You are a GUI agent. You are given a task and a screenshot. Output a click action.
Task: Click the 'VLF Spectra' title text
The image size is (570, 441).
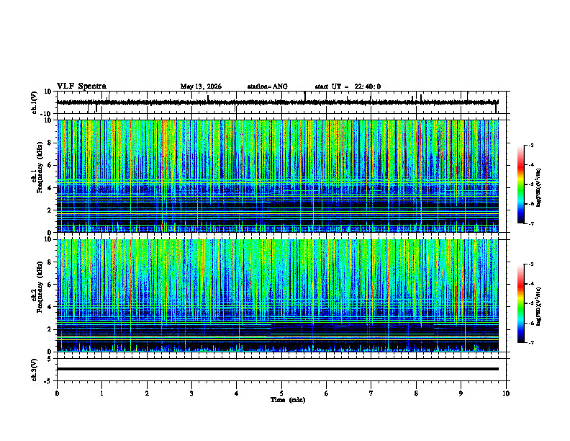click(x=81, y=86)
